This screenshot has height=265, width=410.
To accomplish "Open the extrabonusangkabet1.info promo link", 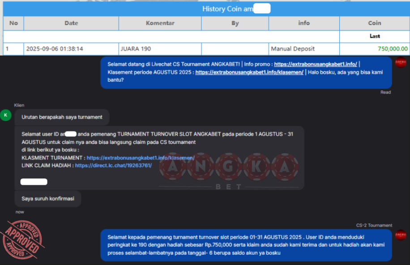I will pyautogui.click(x=316, y=64).
